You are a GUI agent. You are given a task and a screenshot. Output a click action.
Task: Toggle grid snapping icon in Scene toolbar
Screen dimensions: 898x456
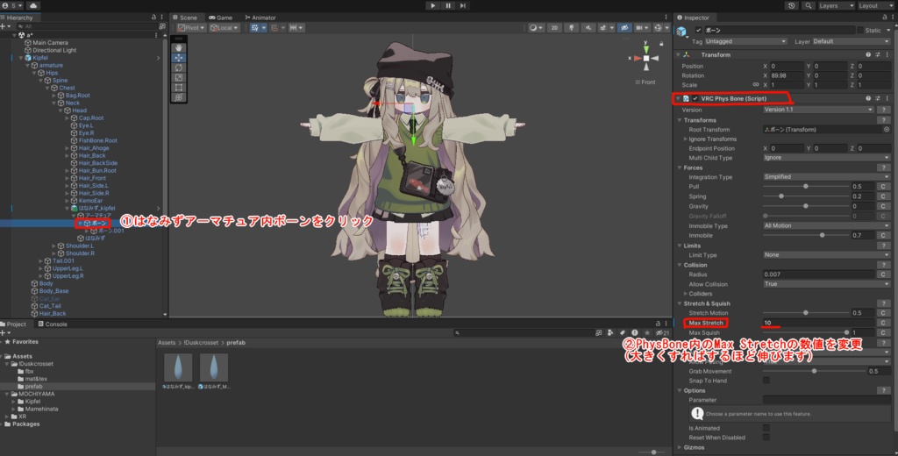pyautogui.click(x=275, y=27)
